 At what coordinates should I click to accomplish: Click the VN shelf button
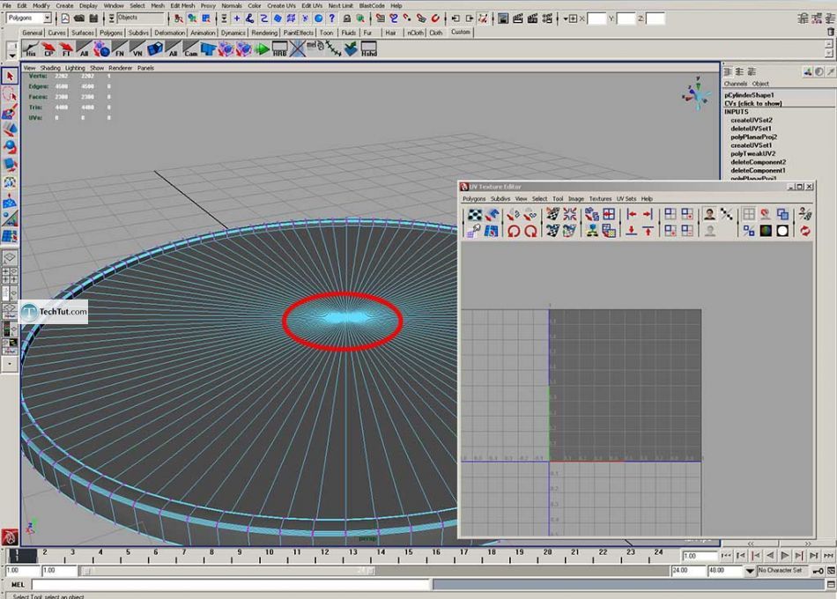pos(137,49)
